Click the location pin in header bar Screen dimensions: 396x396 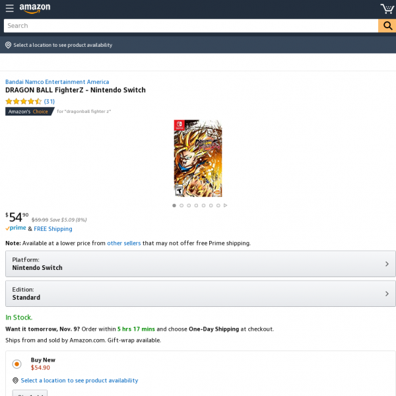pos(8,45)
